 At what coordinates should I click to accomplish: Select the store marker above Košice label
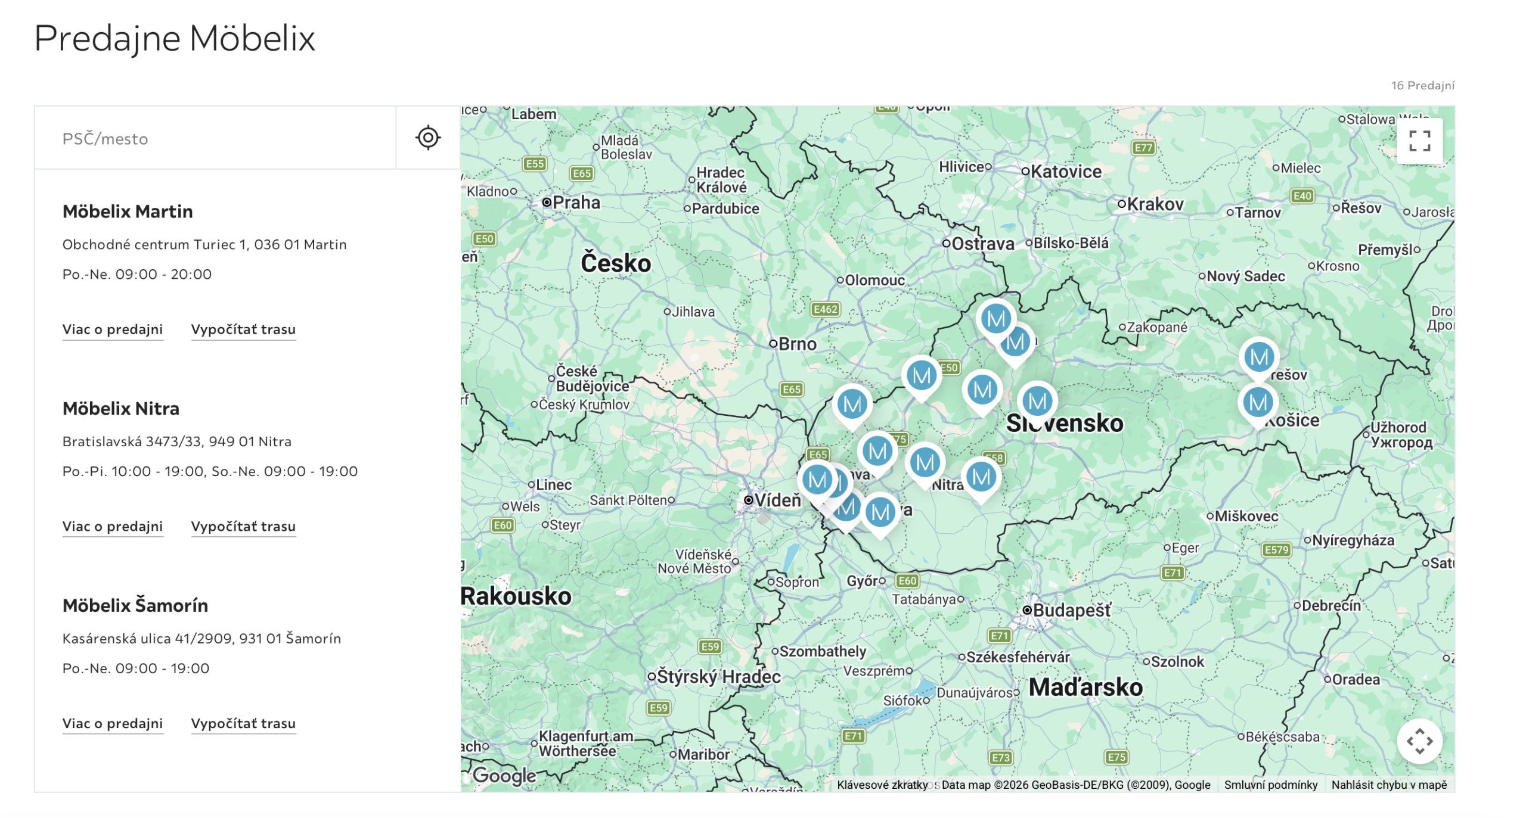tap(1257, 405)
